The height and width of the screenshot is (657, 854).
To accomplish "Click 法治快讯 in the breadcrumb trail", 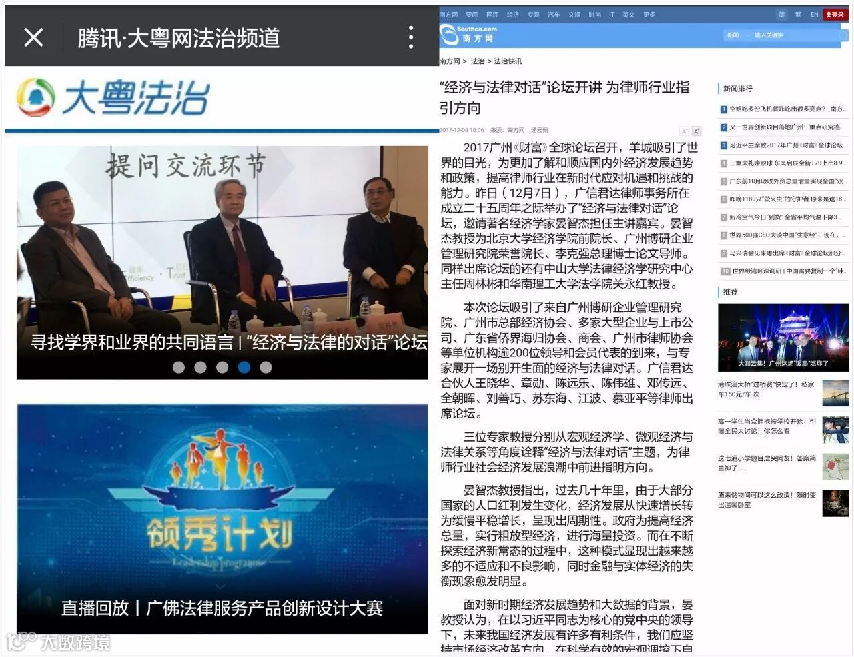I will [508, 61].
